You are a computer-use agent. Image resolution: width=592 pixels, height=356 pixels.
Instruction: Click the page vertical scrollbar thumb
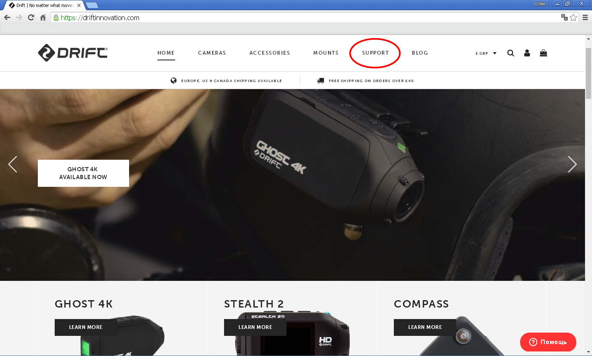tap(588, 73)
